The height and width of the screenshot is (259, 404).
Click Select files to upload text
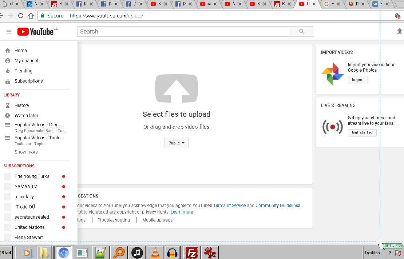click(x=177, y=114)
